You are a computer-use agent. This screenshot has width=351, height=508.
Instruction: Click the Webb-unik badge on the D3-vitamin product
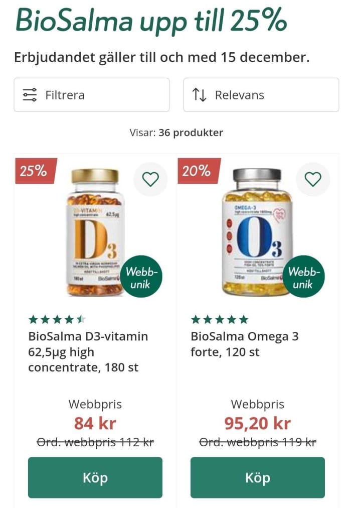click(x=142, y=277)
